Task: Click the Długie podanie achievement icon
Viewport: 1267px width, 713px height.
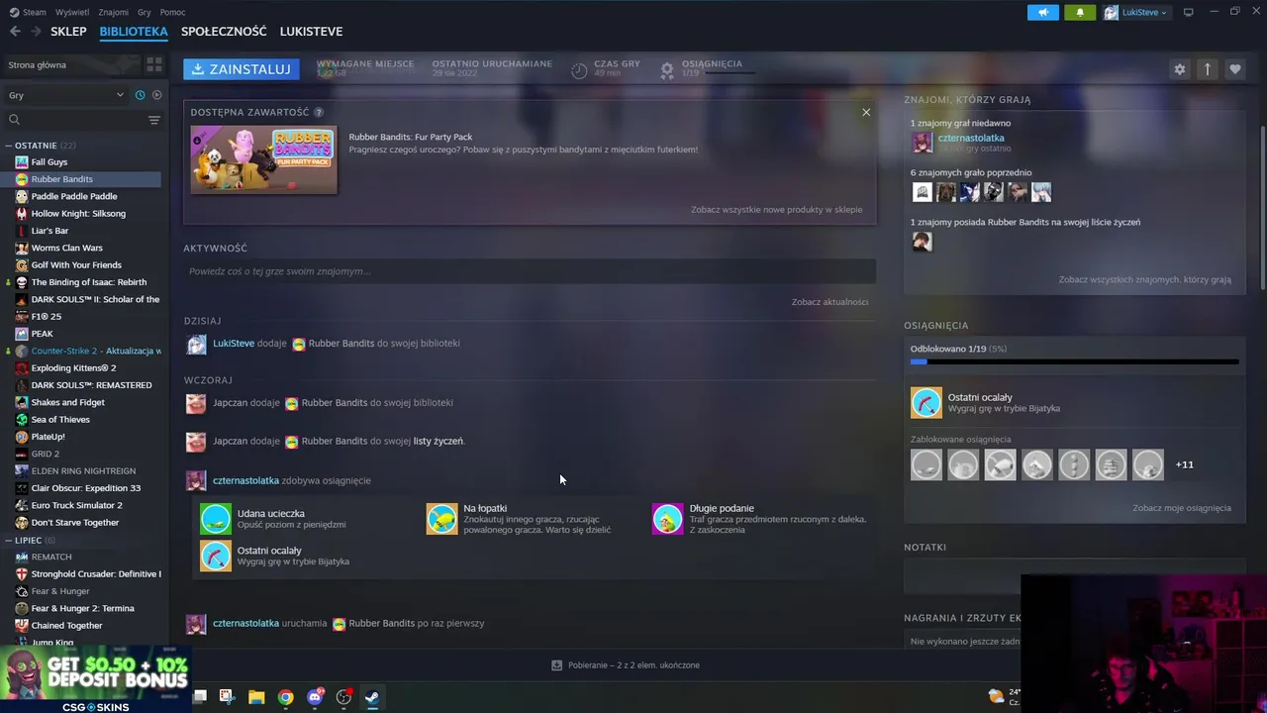Action: [667, 519]
